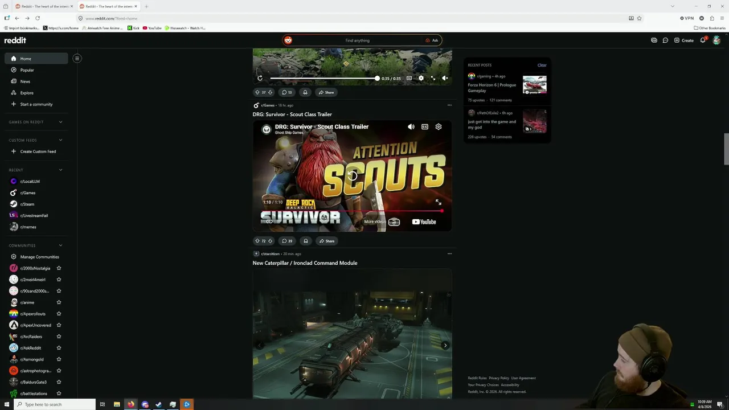This screenshot has height=410, width=729.
Task: Click the Ghost Ship Games channel avatar
Action: (x=266, y=129)
